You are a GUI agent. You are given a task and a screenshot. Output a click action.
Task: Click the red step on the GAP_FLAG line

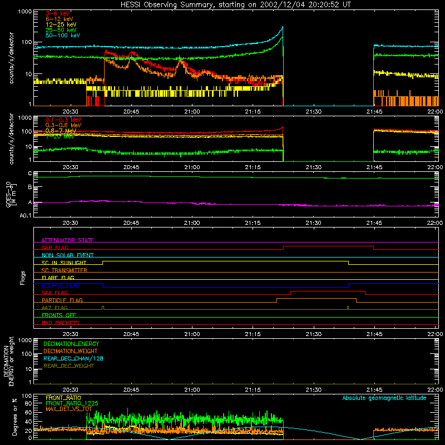pyautogui.click(x=328, y=246)
